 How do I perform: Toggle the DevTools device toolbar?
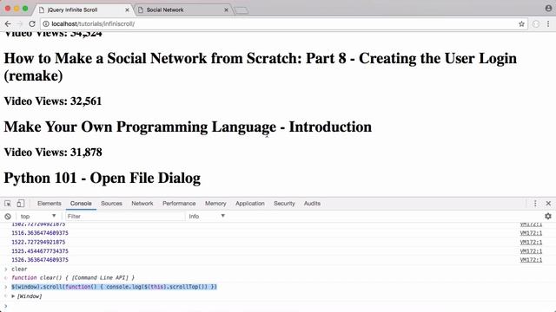point(21,204)
